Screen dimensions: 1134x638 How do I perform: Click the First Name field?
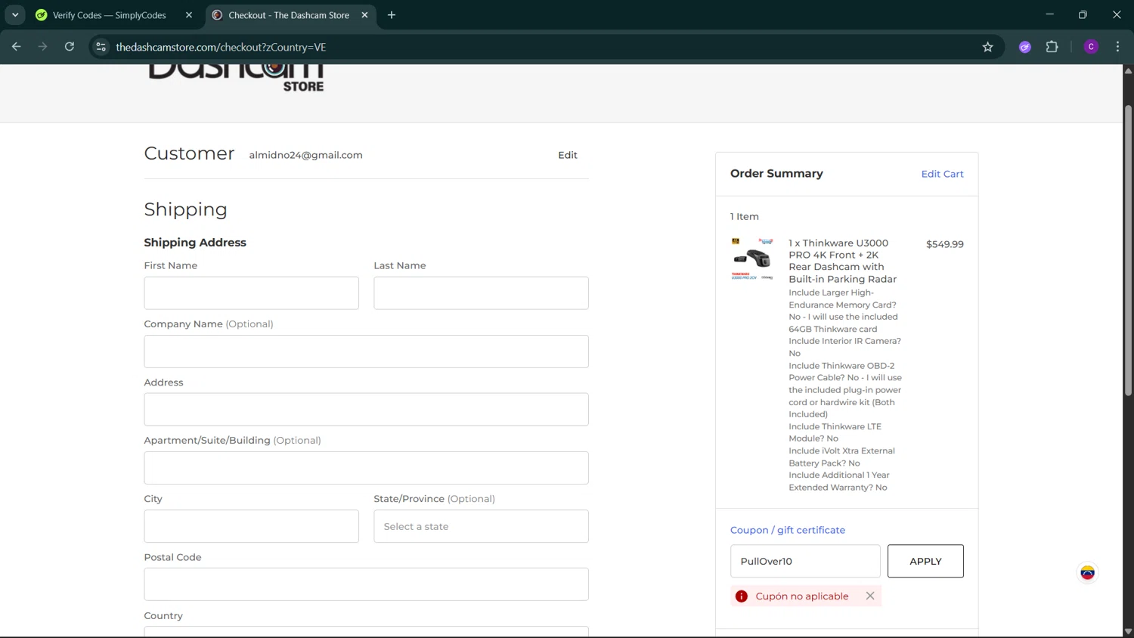point(251,293)
